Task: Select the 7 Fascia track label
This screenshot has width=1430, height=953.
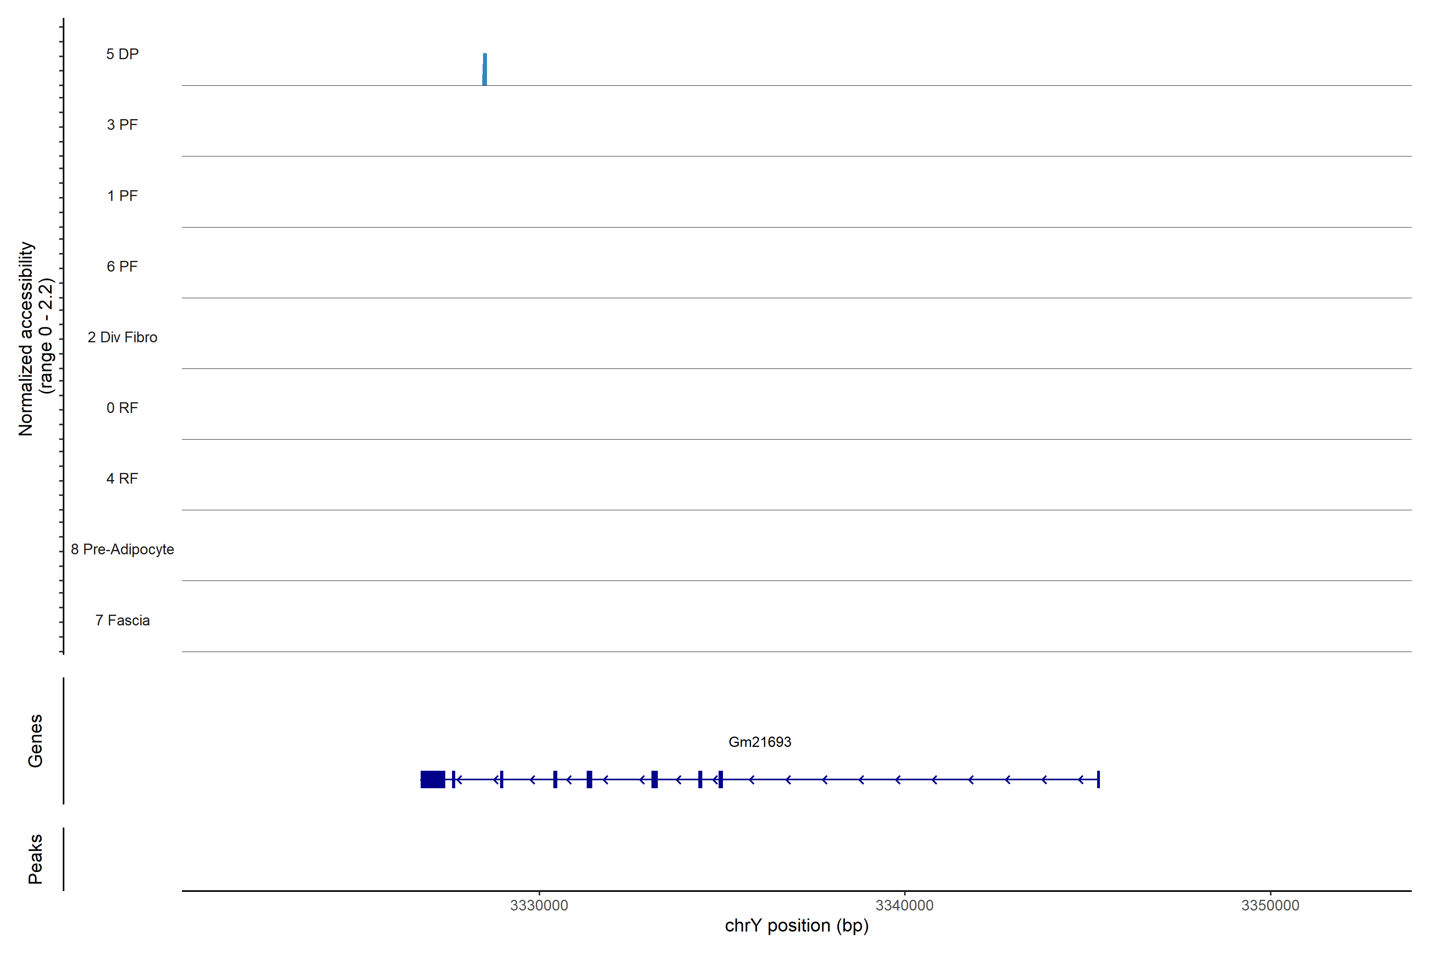Action: [122, 620]
